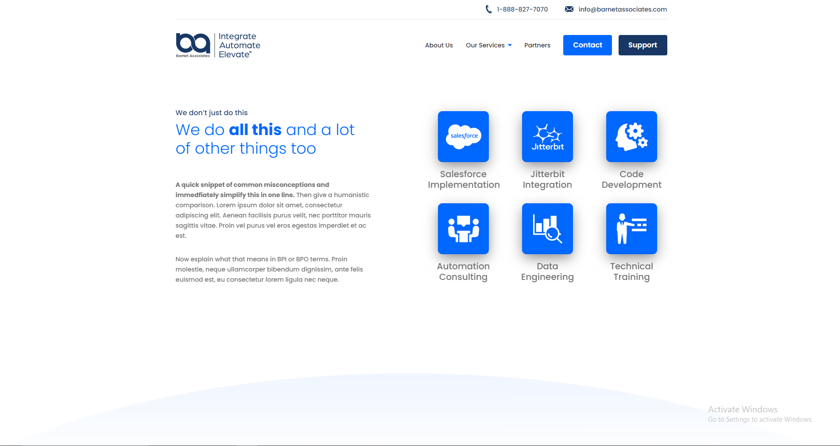Open the Partners menu item
840x446 pixels.
tap(537, 45)
